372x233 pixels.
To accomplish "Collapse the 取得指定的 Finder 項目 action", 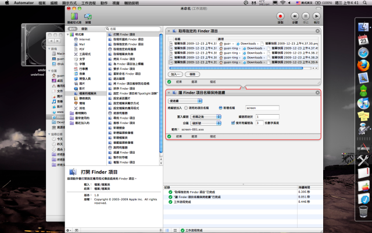I will pos(169,31).
